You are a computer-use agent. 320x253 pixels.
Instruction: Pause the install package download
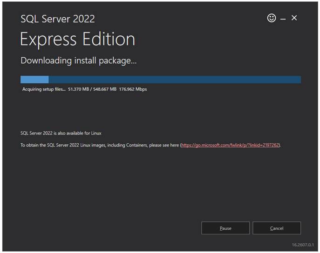tap(225, 228)
